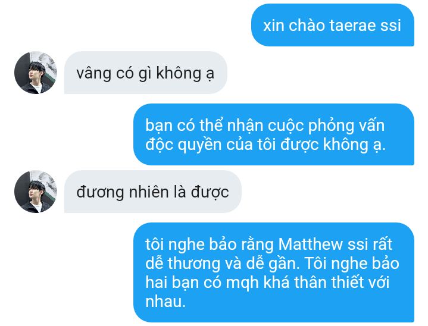Click "độc quyền" in the second blue bubble

pos(183,145)
